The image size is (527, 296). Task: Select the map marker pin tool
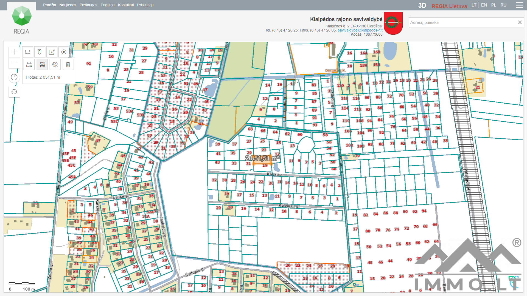coord(40,52)
